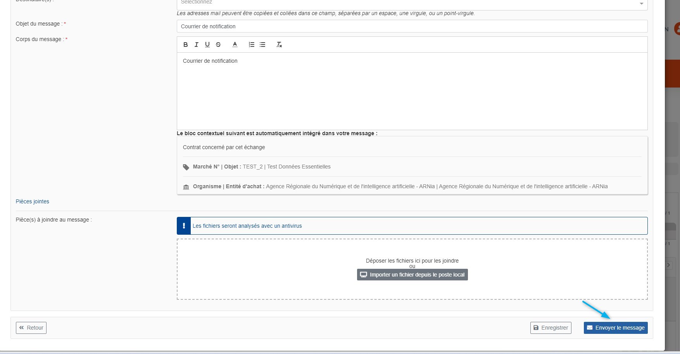Viewport: 680px width, 354px height.
Task: Open the text color picker
Action: coord(235,45)
